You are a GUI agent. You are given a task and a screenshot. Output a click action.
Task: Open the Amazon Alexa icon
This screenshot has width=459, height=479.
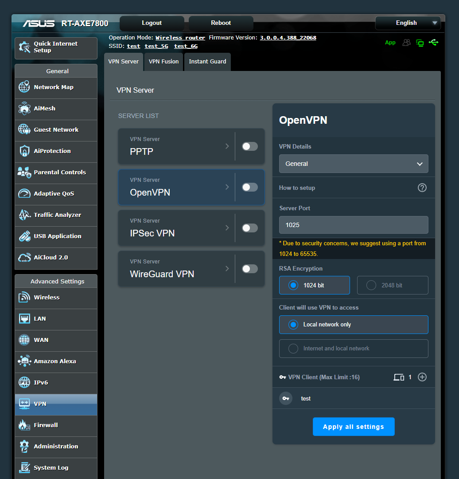pos(24,361)
